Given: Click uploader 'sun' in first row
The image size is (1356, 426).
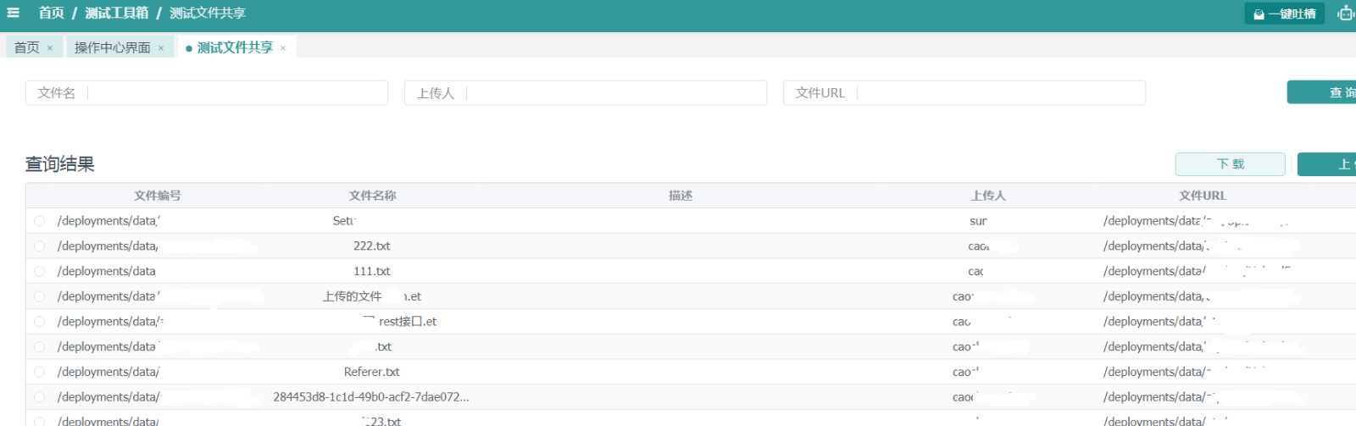Looking at the screenshot, I should 979,221.
